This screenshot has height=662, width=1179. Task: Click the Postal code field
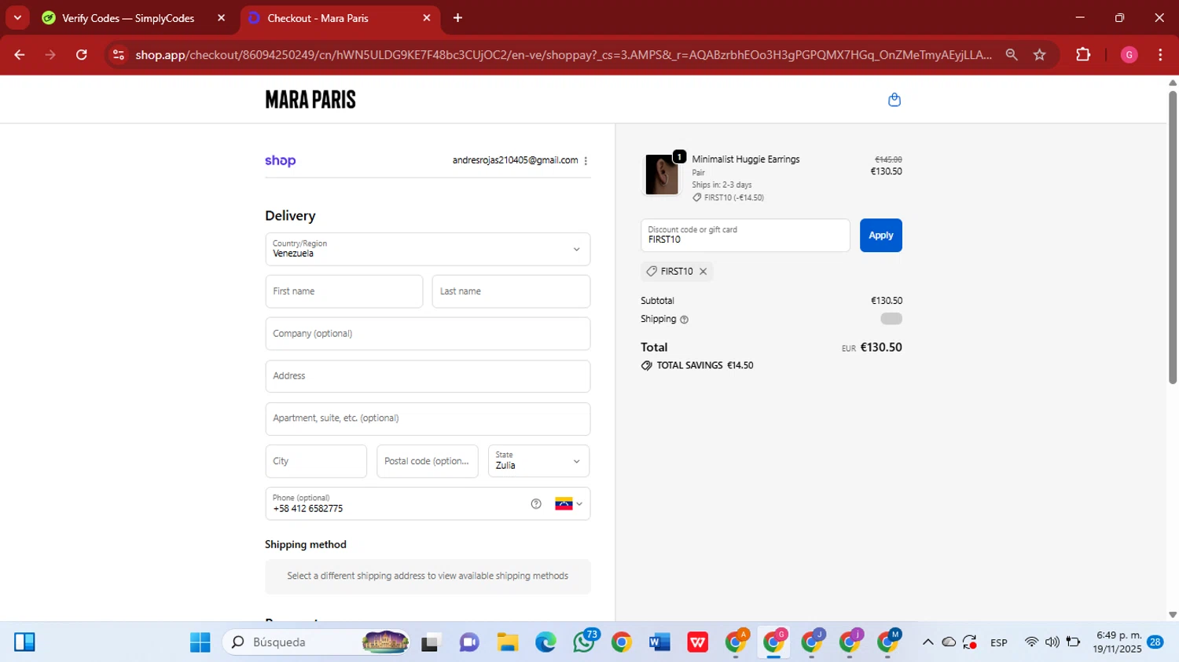click(x=428, y=461)
